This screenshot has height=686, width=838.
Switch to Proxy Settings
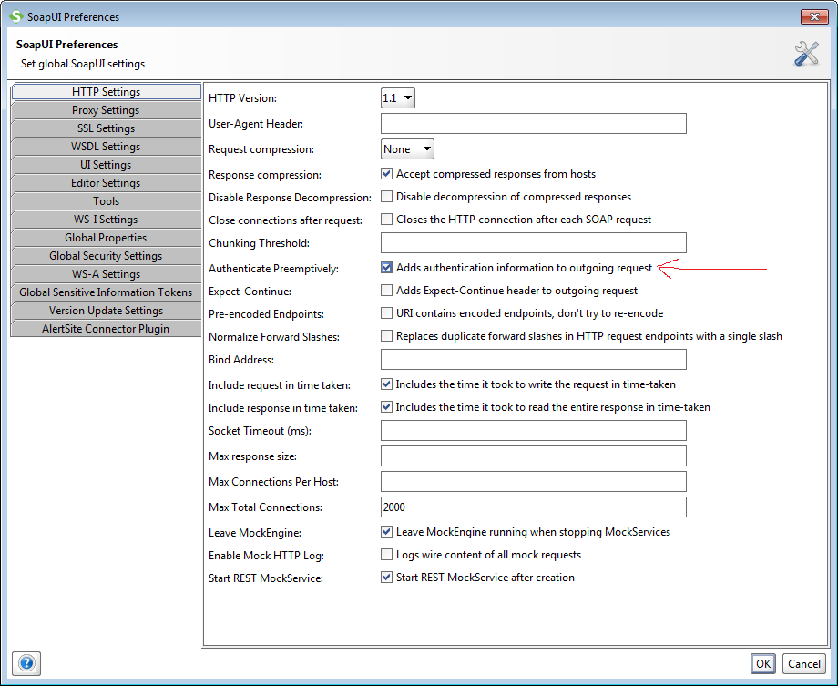click(x=106, y=109)
